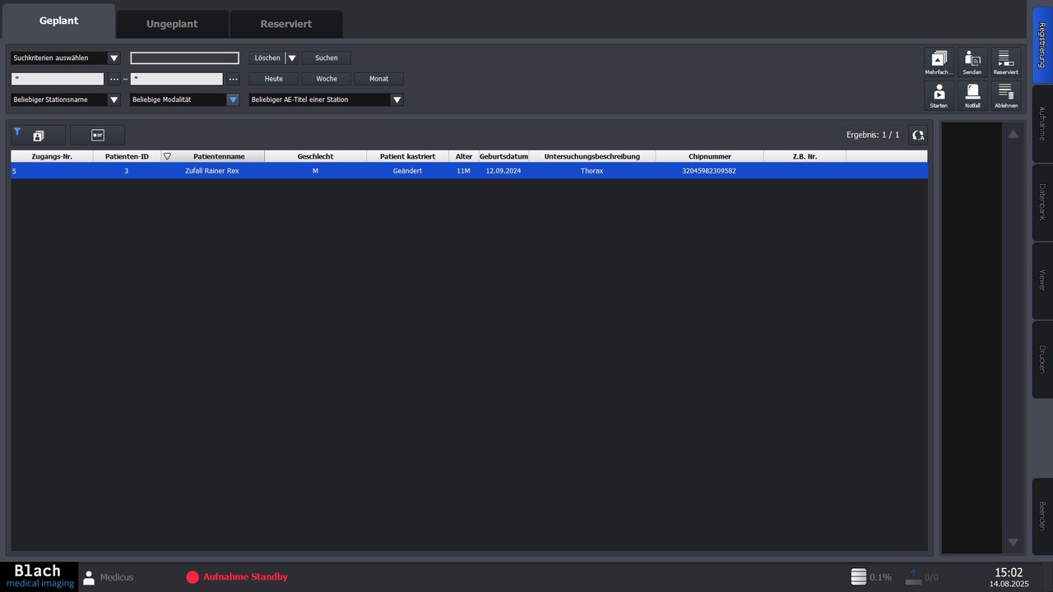
Task: Click the search text input field
Action: point(184,58)
